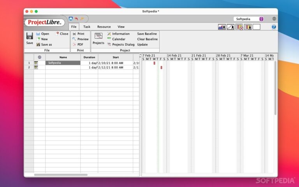Screen dimensions: 299x187
Task: Switch to the Resource tab
Action: coord(104,27)
